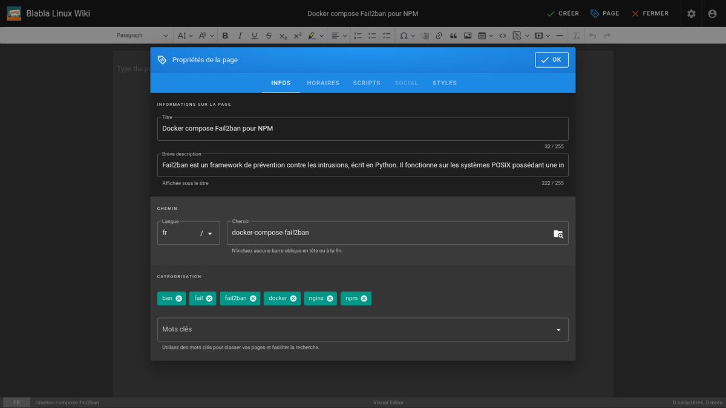Remove the 'docker' category tag
726x408 pixels.
(x=293, y=298)
